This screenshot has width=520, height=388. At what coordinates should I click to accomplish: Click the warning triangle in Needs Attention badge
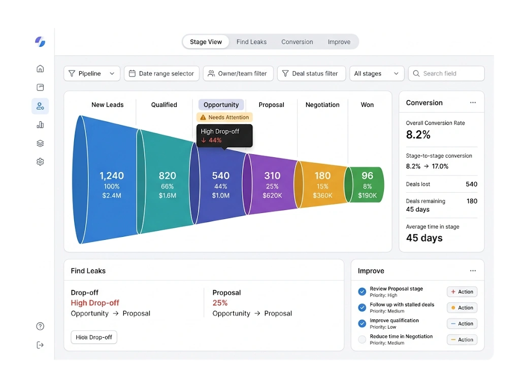pyautogui.click(x=203, y=117)
